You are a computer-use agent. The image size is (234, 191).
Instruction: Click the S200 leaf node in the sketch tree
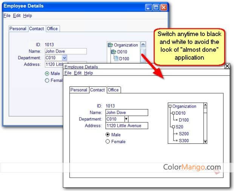pyautogui.click(x=183, y=134)
